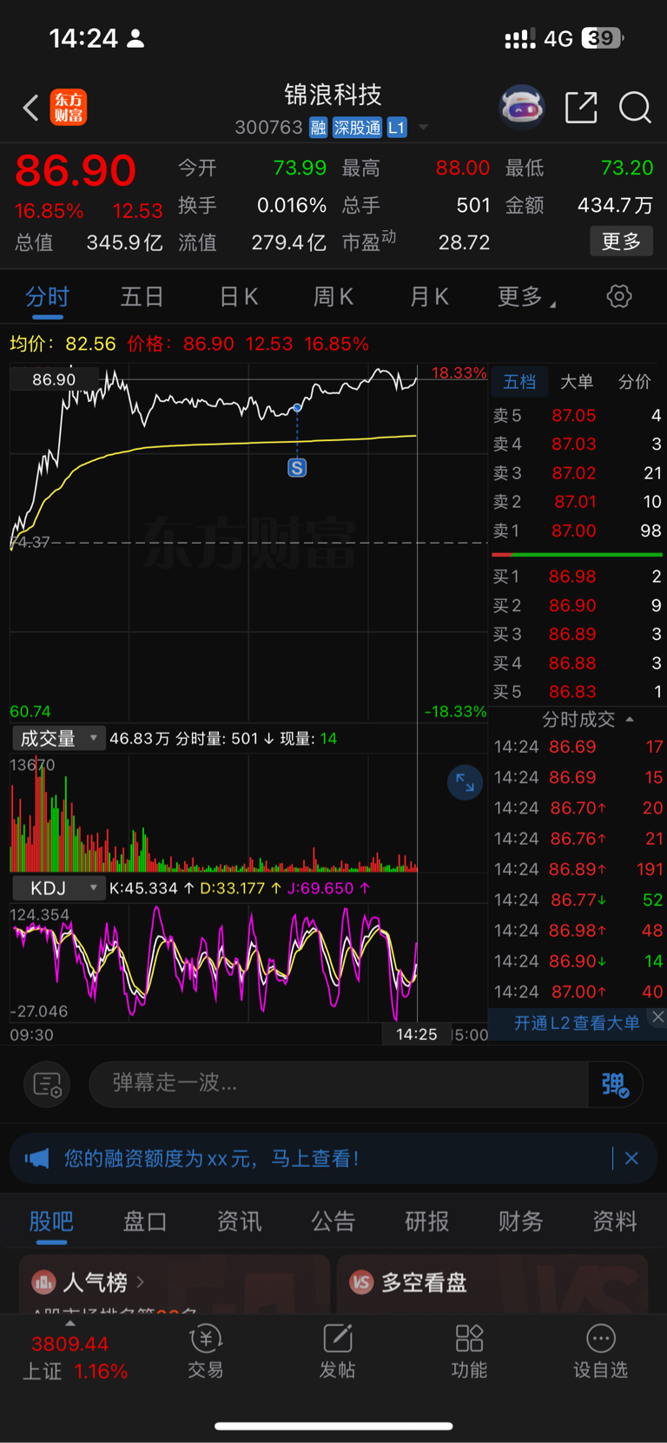667x1443 pixels.
Task: Tap the 深股通 badge
Action: click(357, 128)
